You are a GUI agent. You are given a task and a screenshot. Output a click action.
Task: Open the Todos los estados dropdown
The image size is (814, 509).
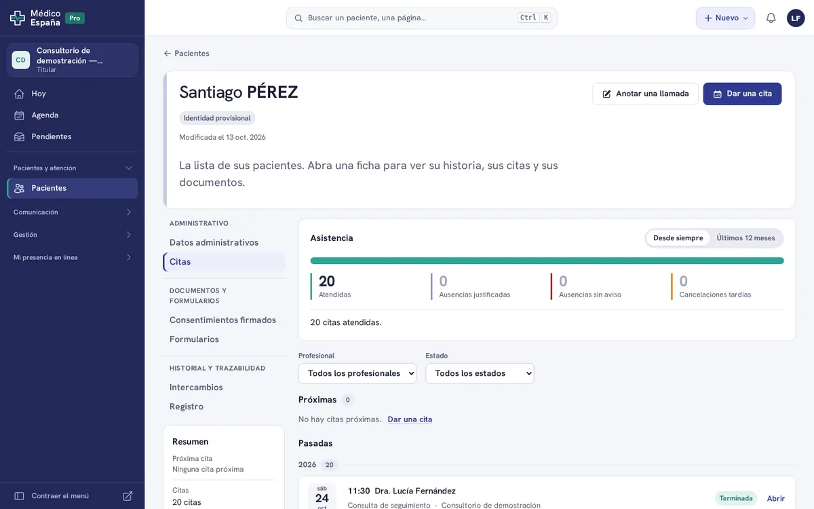(480, 373)
